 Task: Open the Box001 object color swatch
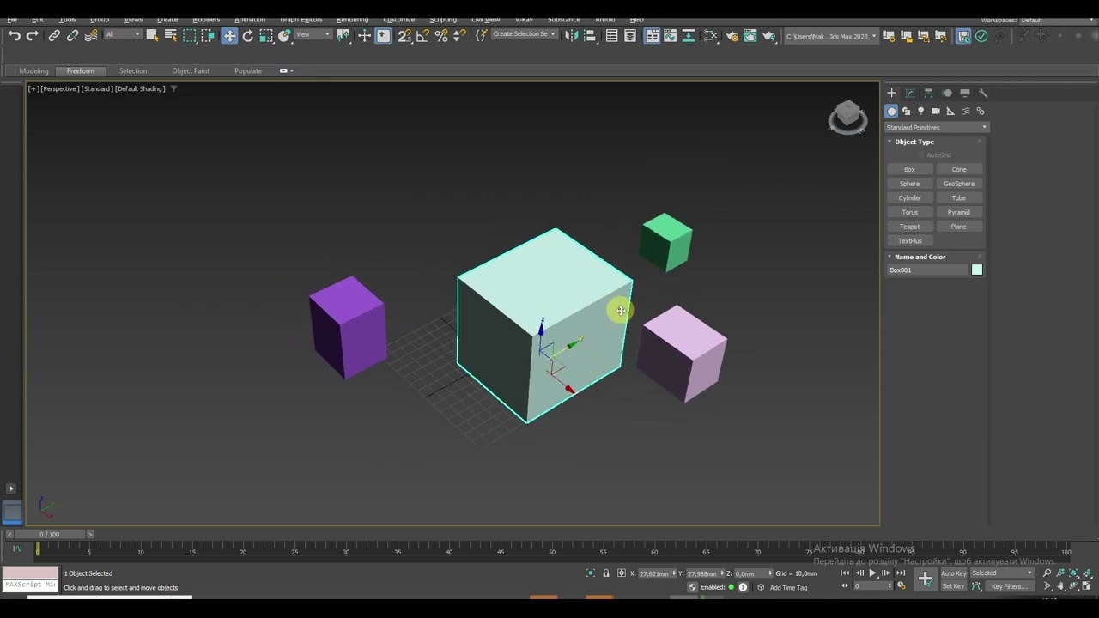[x=977, y=270]
